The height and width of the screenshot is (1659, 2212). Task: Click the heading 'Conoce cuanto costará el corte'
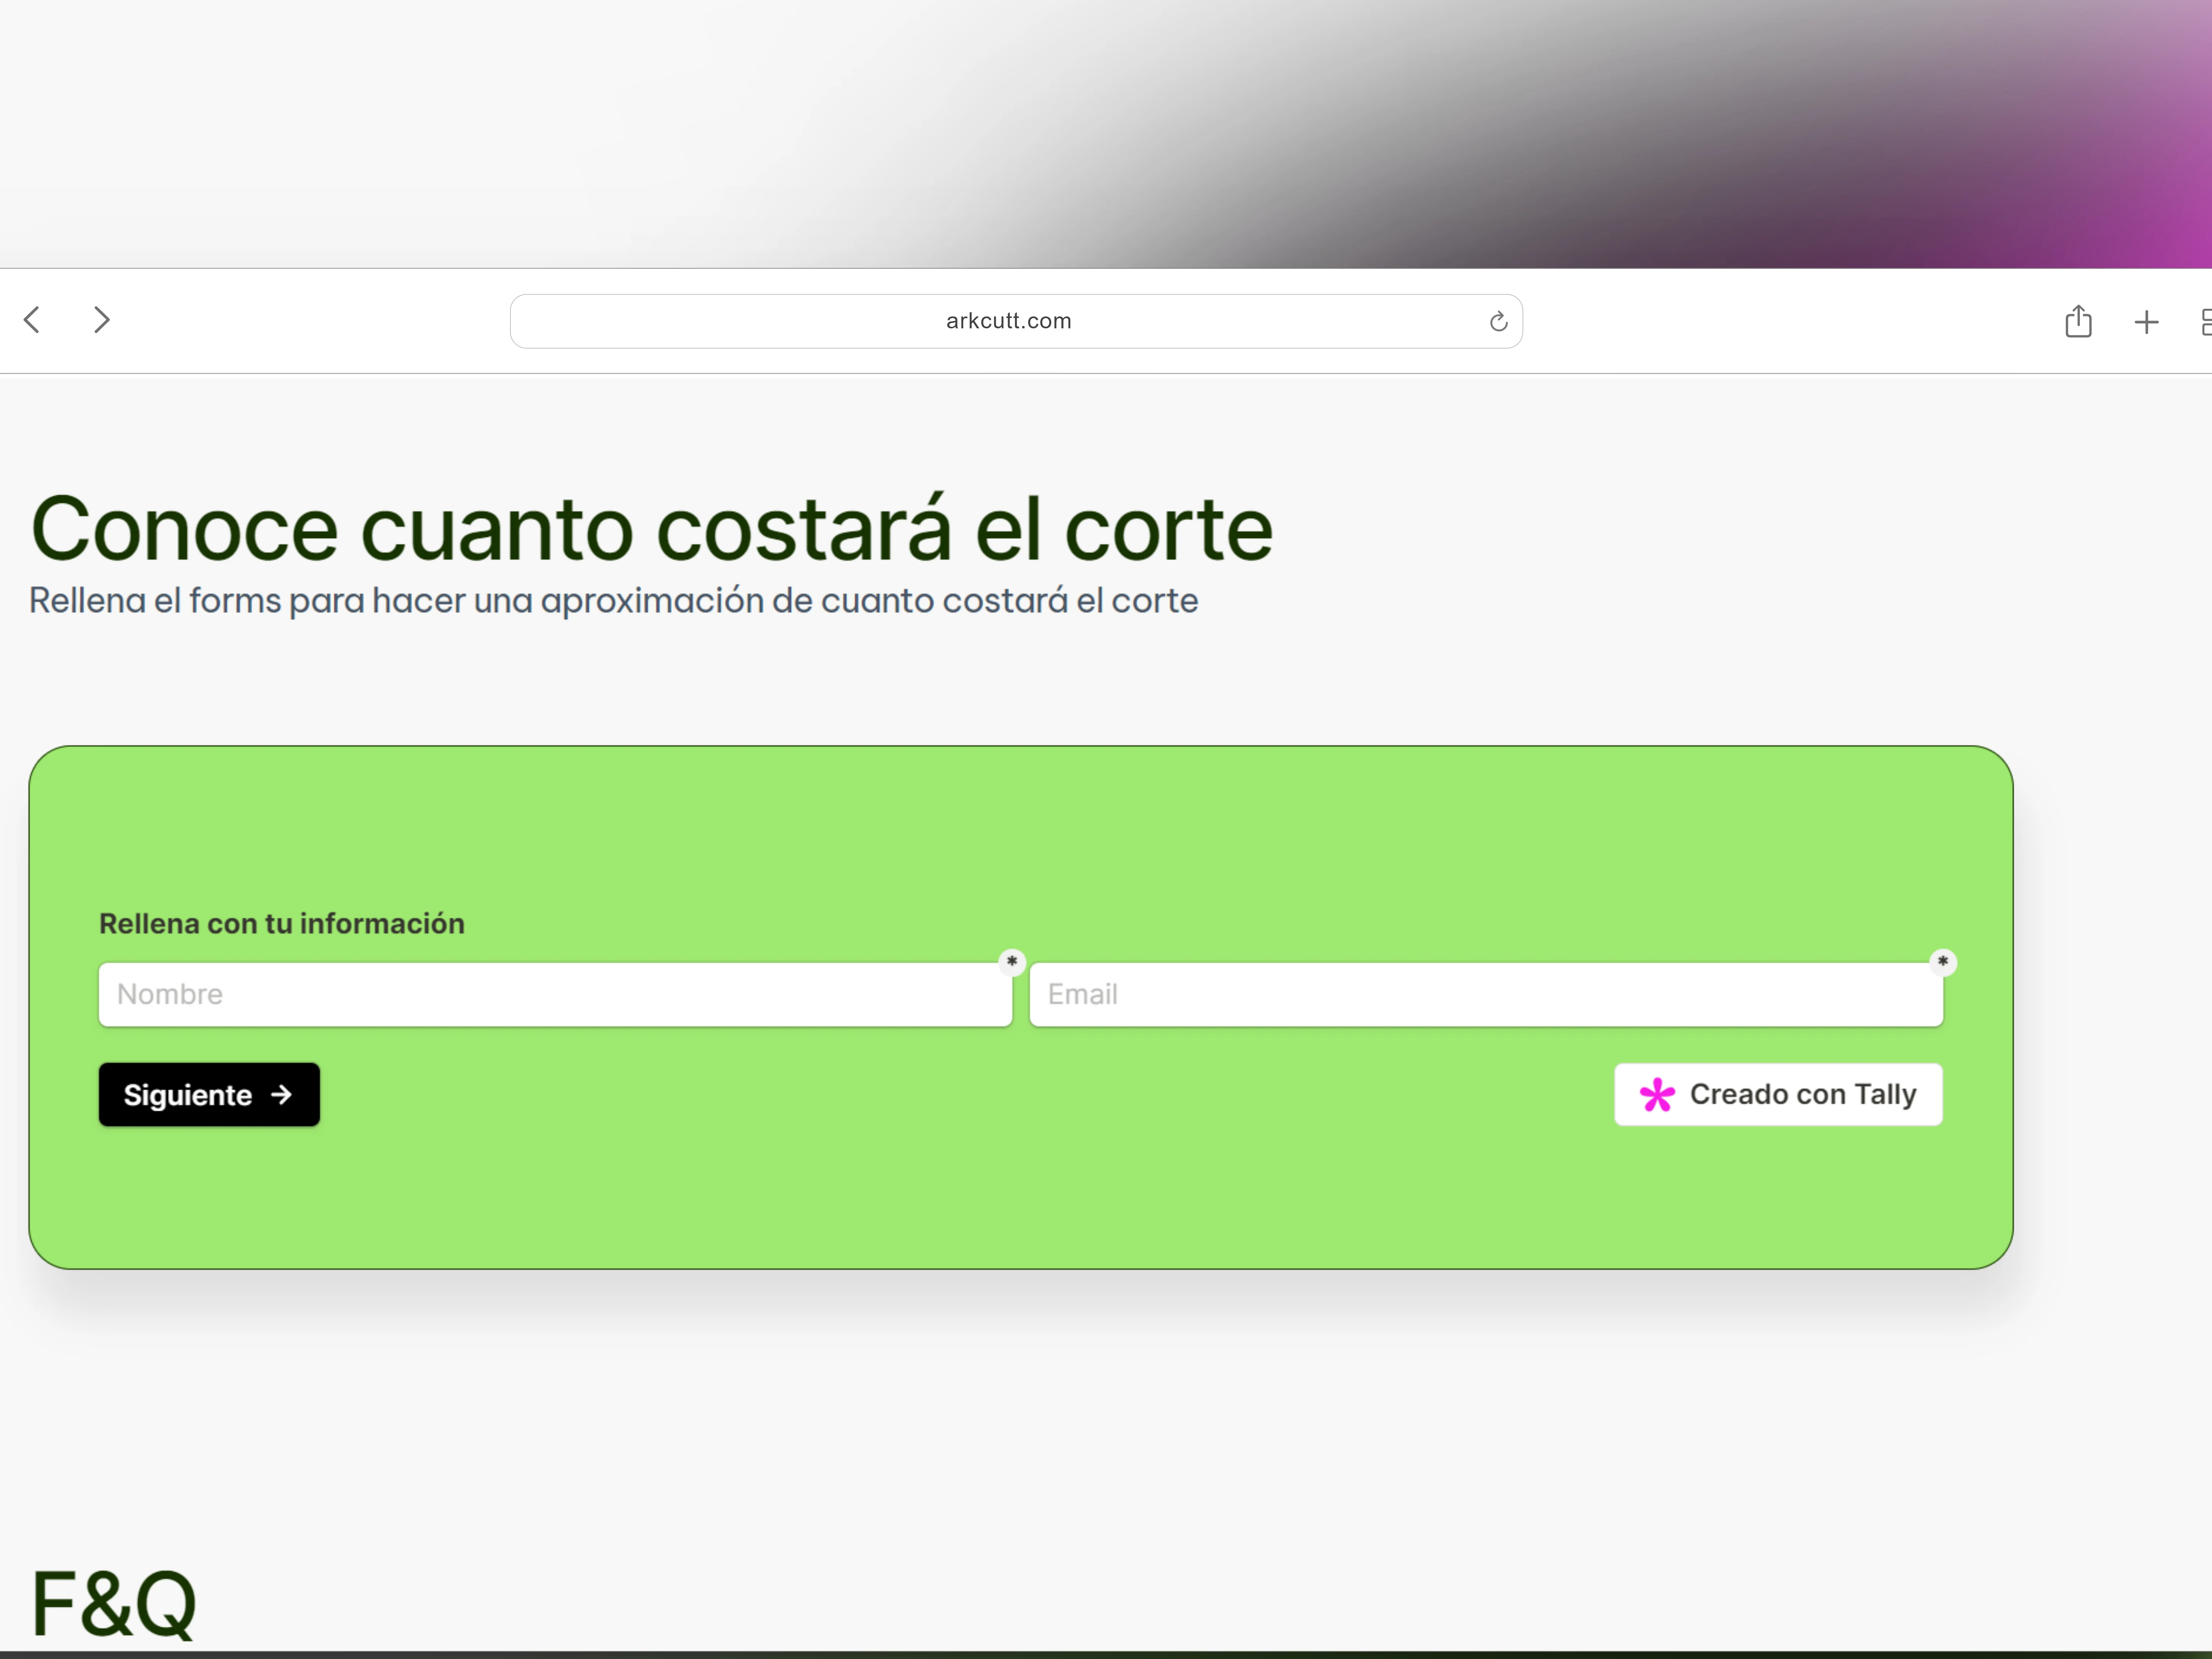click(652, 528)
